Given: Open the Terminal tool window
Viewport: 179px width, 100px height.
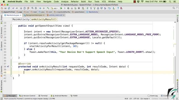Looking at the screenshot, I should 43,96.
